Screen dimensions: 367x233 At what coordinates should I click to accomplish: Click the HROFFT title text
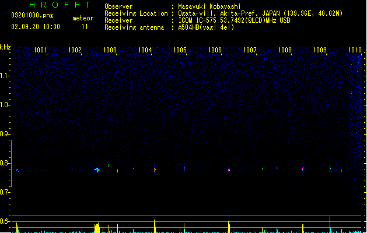point(60,5)
